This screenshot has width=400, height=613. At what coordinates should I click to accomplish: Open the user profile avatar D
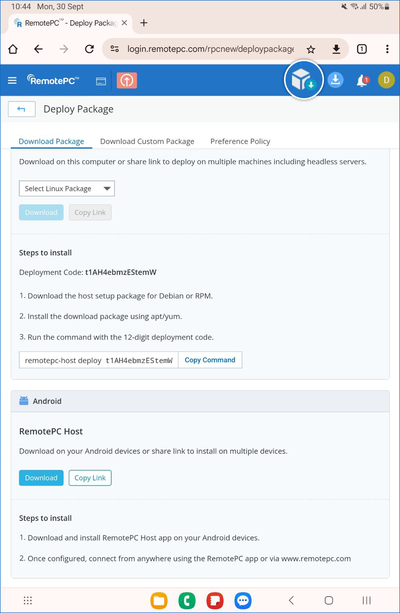click(386, 80)
